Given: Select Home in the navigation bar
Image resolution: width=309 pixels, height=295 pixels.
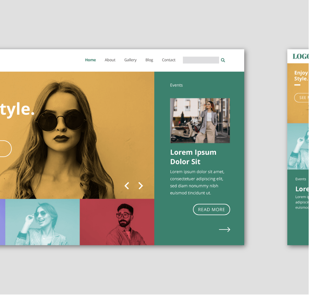Looking at the screenshot, I should point(90,60).
